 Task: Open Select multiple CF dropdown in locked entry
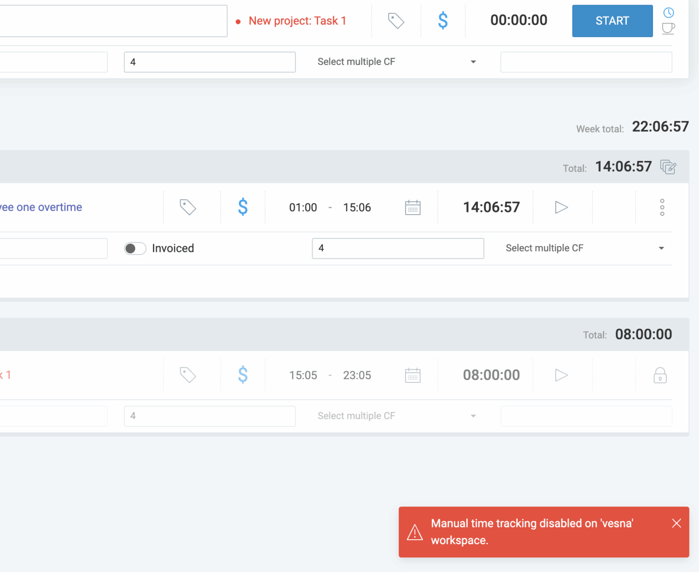[396, 416]
